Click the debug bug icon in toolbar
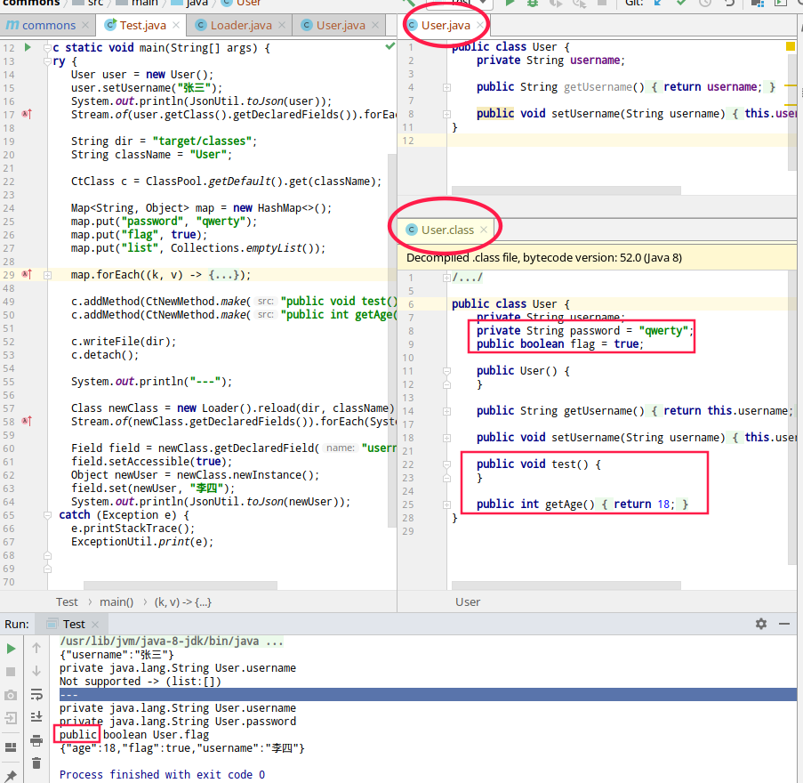Screen dimensions: 803x783 tap(533, 4)
